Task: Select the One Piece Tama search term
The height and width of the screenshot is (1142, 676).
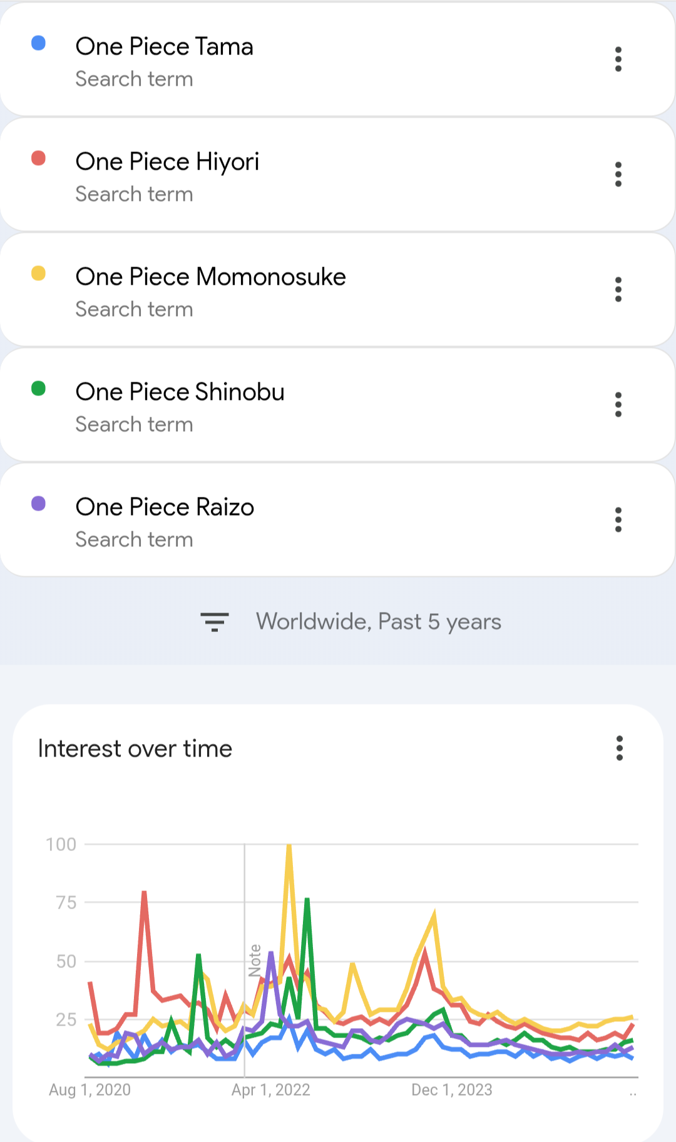Action: pyautogui.click(x=164, y=47)
